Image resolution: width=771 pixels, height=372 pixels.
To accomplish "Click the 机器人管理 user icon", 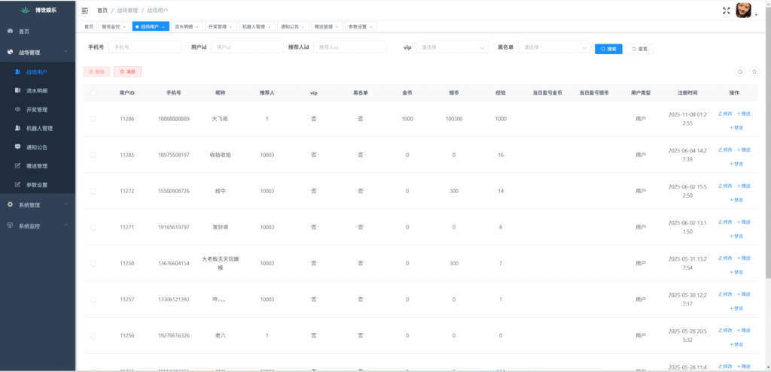I will coord(18,128).
